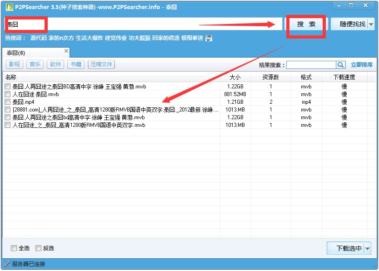Enable the 全选 (Select All) checkbox
Screen dimensions: 379x271
click(x=14, y=248)
